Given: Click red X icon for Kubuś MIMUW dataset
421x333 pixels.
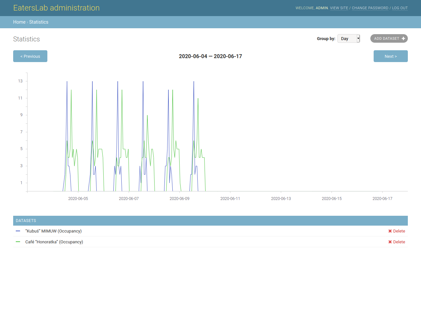Looking at the screenshot, I should coord(390,231).
